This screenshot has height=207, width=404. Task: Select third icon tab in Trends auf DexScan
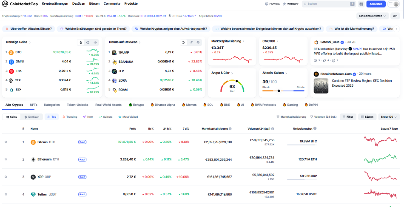tap(198, 43)
